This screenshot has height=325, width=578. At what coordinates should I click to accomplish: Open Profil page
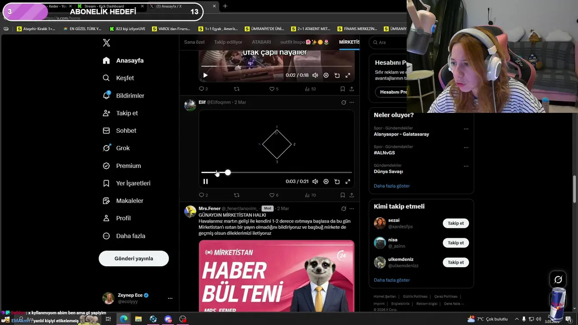tap(117, 218)
